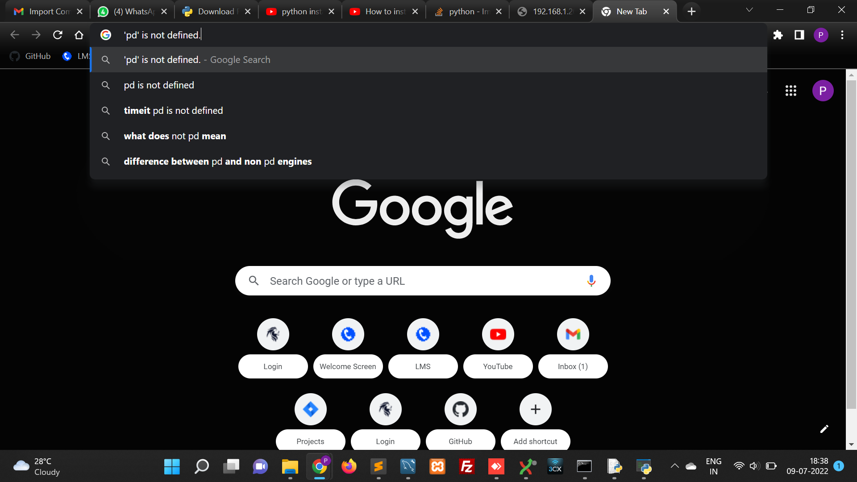Click the Home button icon
Screen dimensions: 857x482
coord(79,35)
